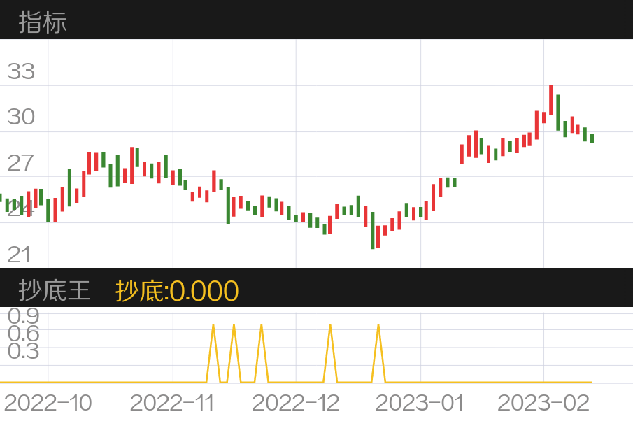Select the 0.3 indicator scale label
Viewport: 633px width, 421px height.
(x=23, y=351)
